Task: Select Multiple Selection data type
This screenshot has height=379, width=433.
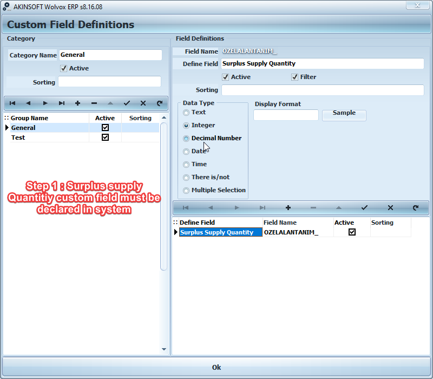Action: pos(186,191)
